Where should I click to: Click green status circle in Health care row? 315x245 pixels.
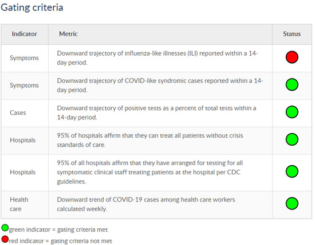pos(292,204)
